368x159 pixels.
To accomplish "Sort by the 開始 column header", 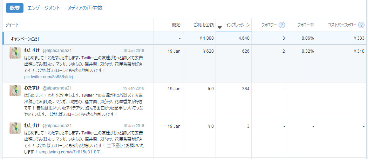I will pos(176,25).
